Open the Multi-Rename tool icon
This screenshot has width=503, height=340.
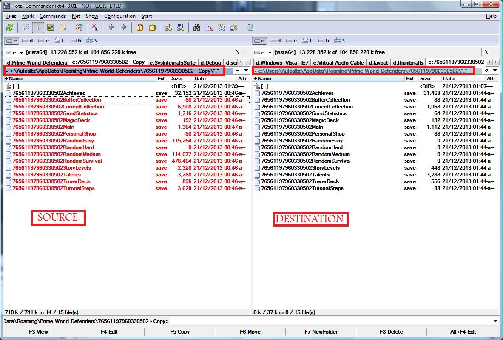[209, 28]
